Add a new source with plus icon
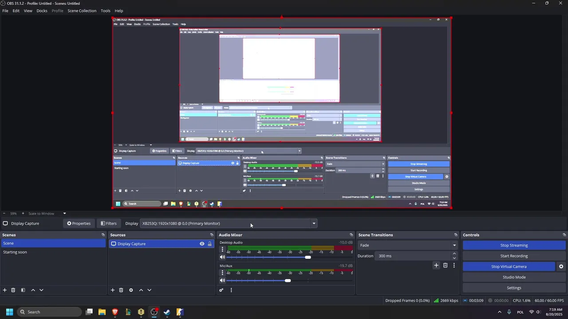568x319 pixels. (113, 290)
